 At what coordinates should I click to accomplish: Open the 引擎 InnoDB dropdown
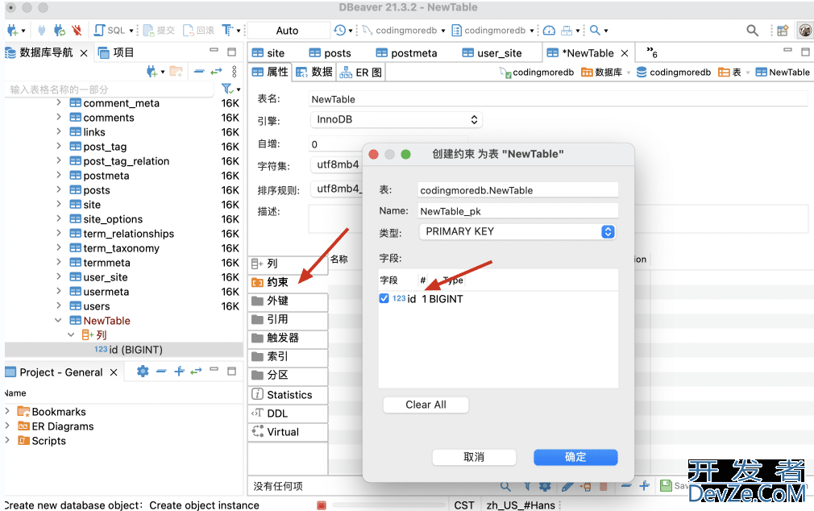(x=396, y=119)
